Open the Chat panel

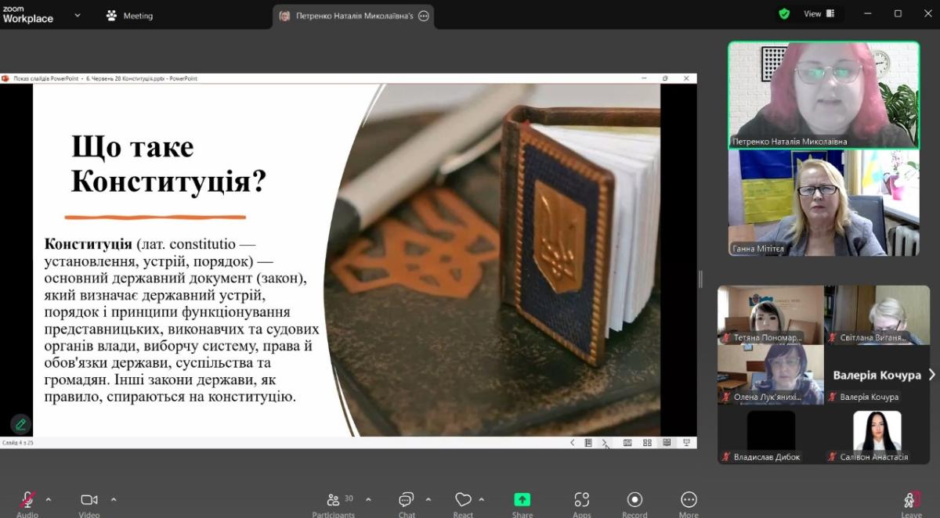tap(407, 502)
